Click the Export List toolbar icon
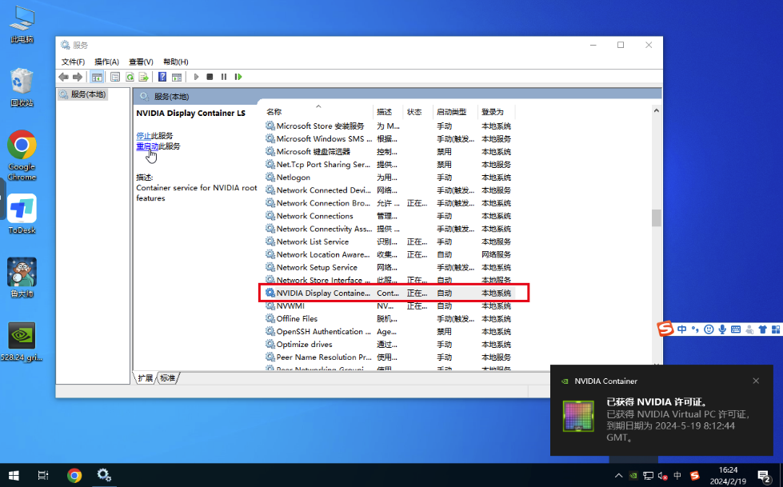Viewport: 783px width, 487px height. pyautogui.click(x=144, y=77)
